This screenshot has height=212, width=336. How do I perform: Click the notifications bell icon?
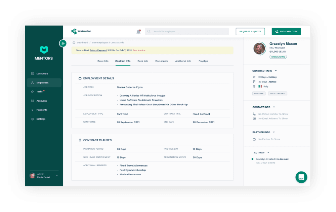coord(138,31)
